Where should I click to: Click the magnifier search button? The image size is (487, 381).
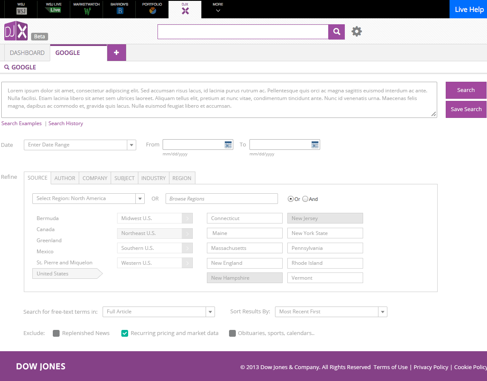click(x=337, y=32)
